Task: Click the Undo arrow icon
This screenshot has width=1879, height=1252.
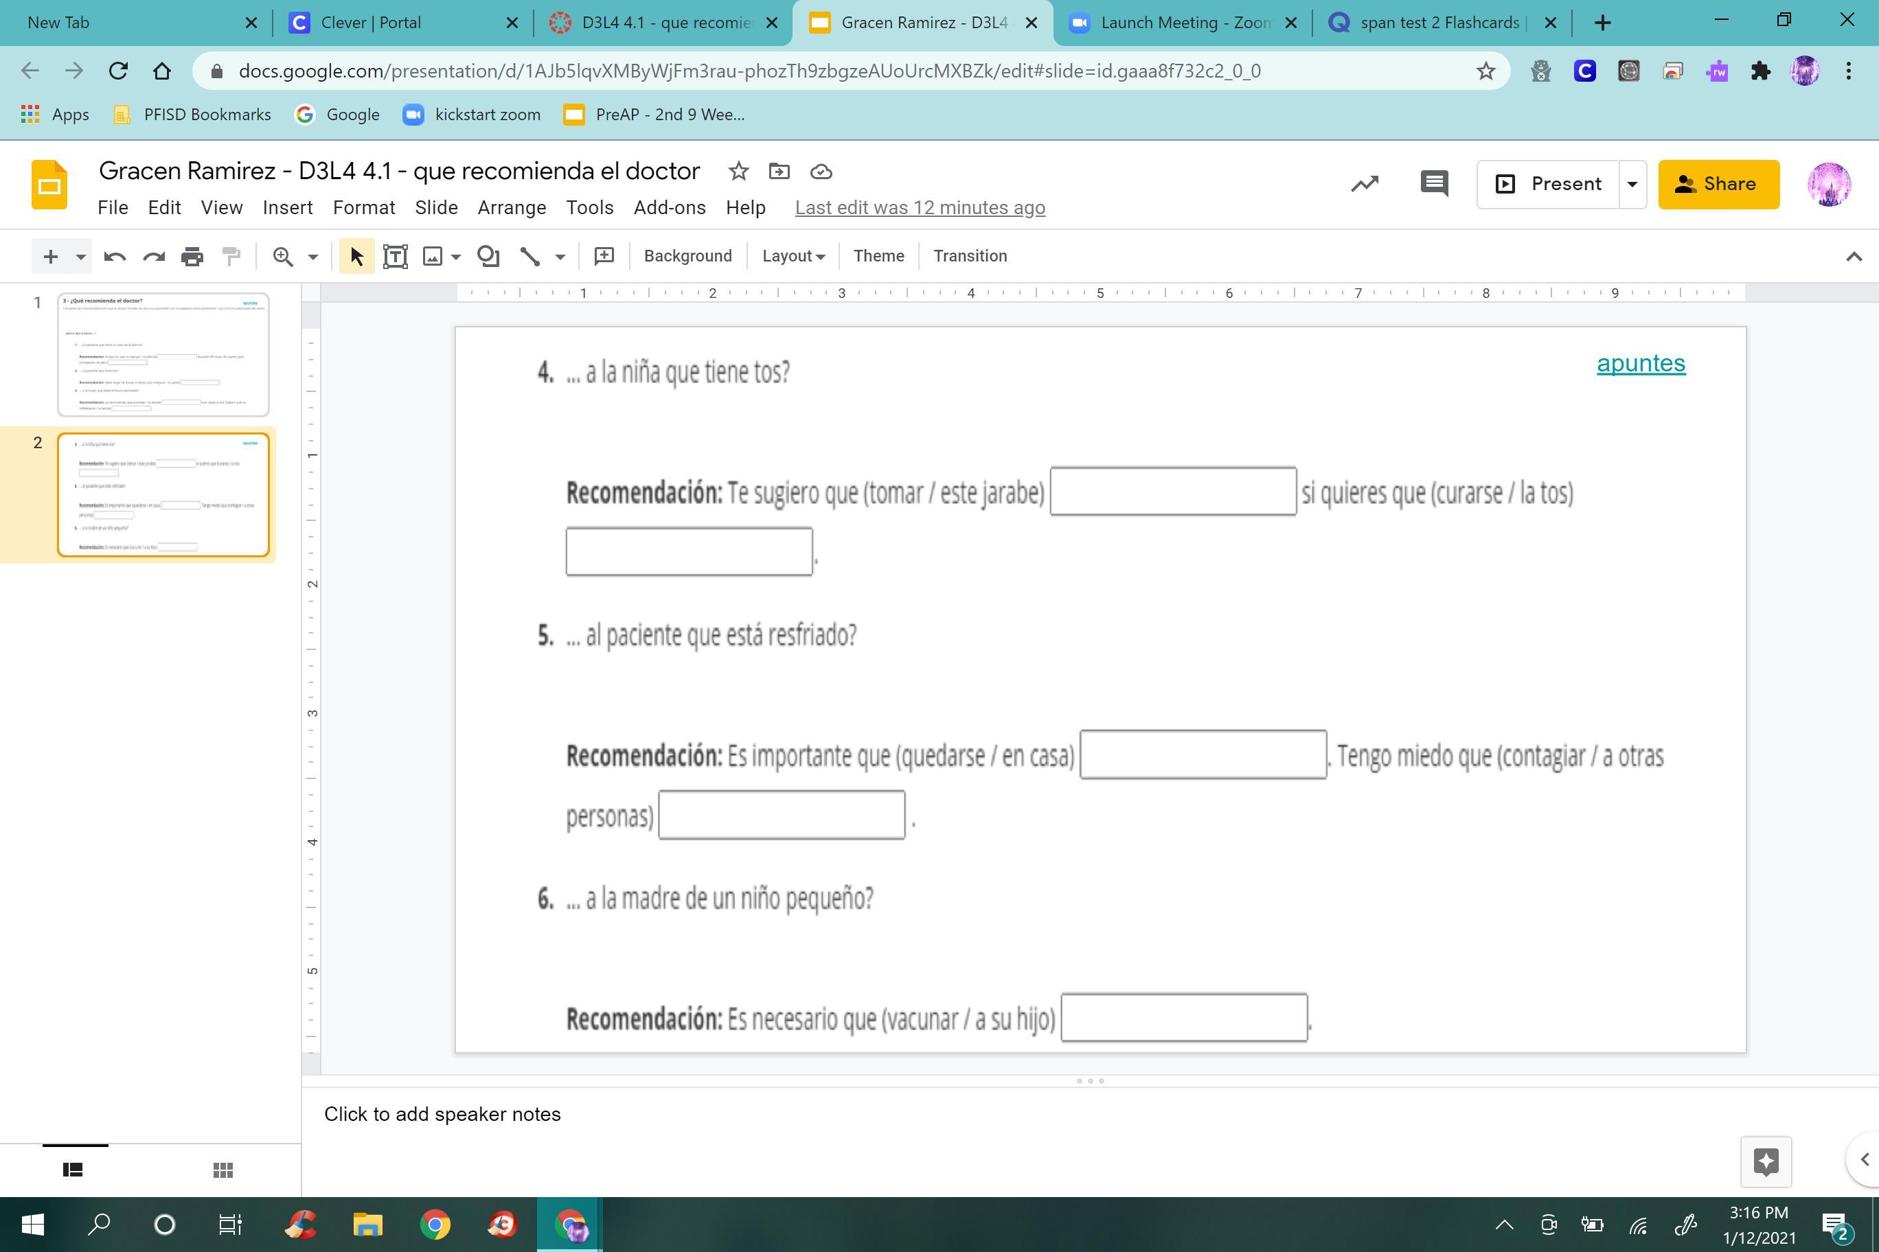Action: pos(115,256)
